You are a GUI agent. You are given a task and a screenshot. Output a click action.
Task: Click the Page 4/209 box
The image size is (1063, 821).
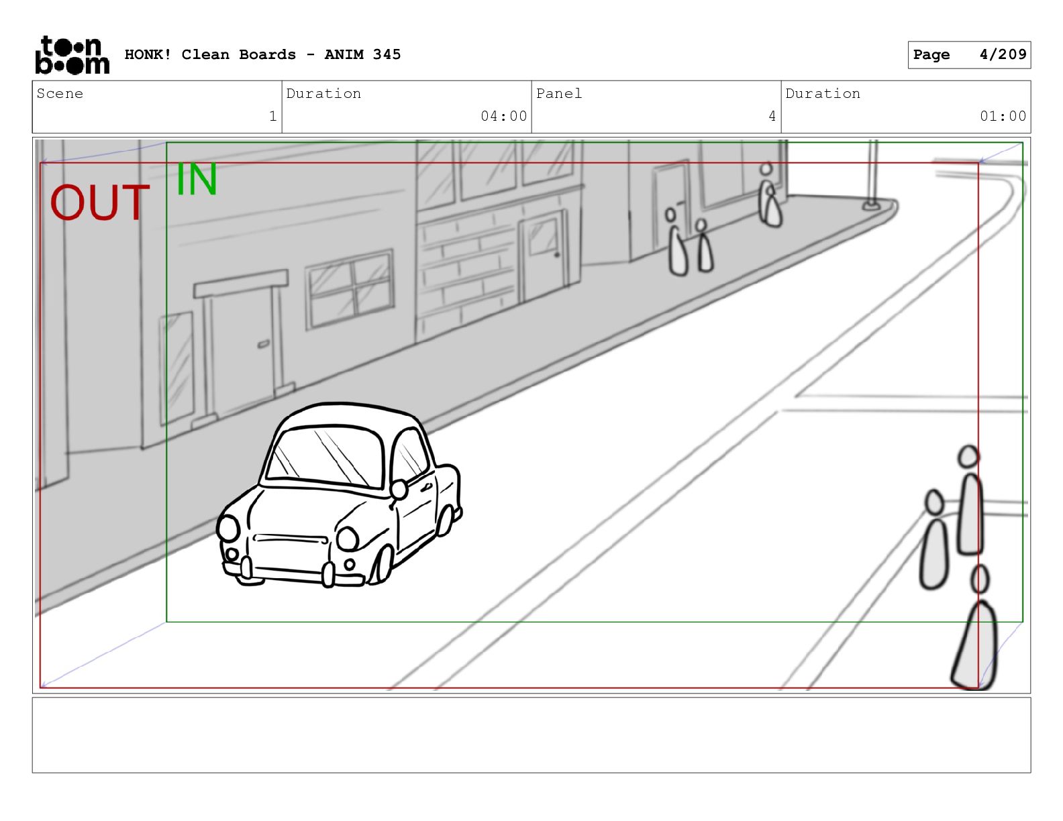tap(968, 54)
